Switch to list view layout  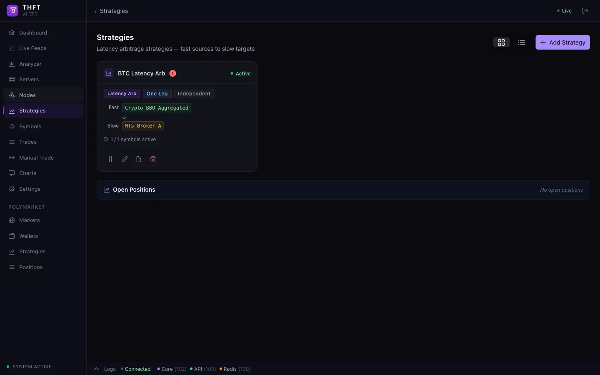pos(522,42)
